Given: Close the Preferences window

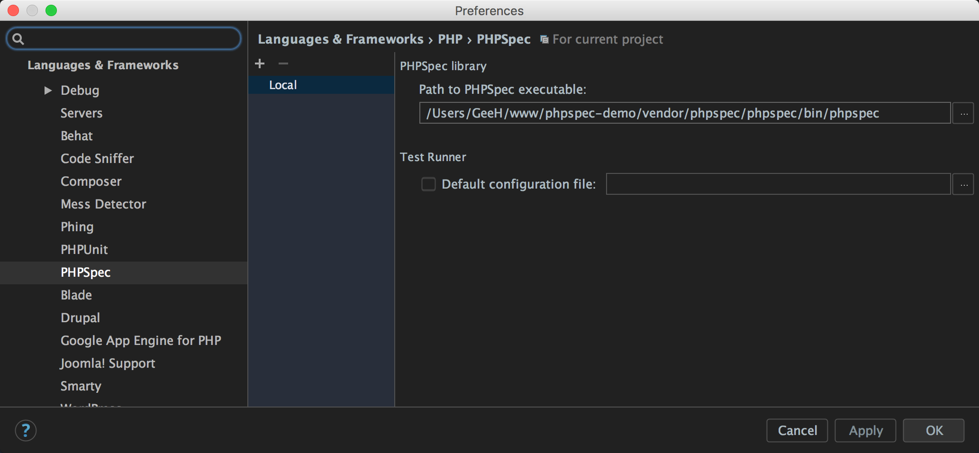Looking at the screenshot, I should 13,10.
